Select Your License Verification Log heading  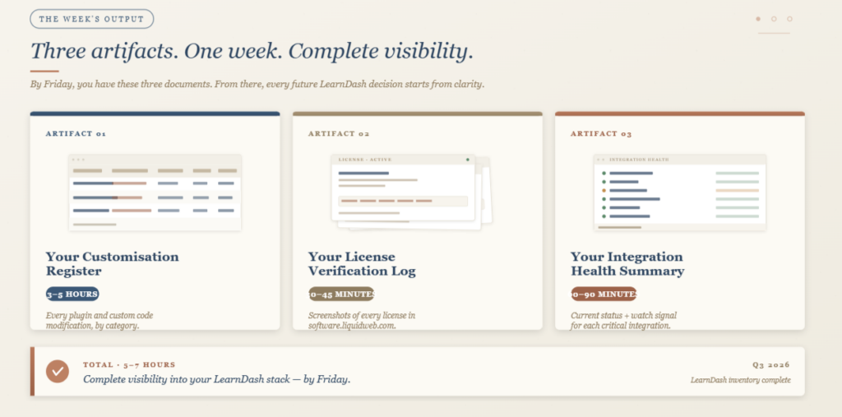pos(362,264)
